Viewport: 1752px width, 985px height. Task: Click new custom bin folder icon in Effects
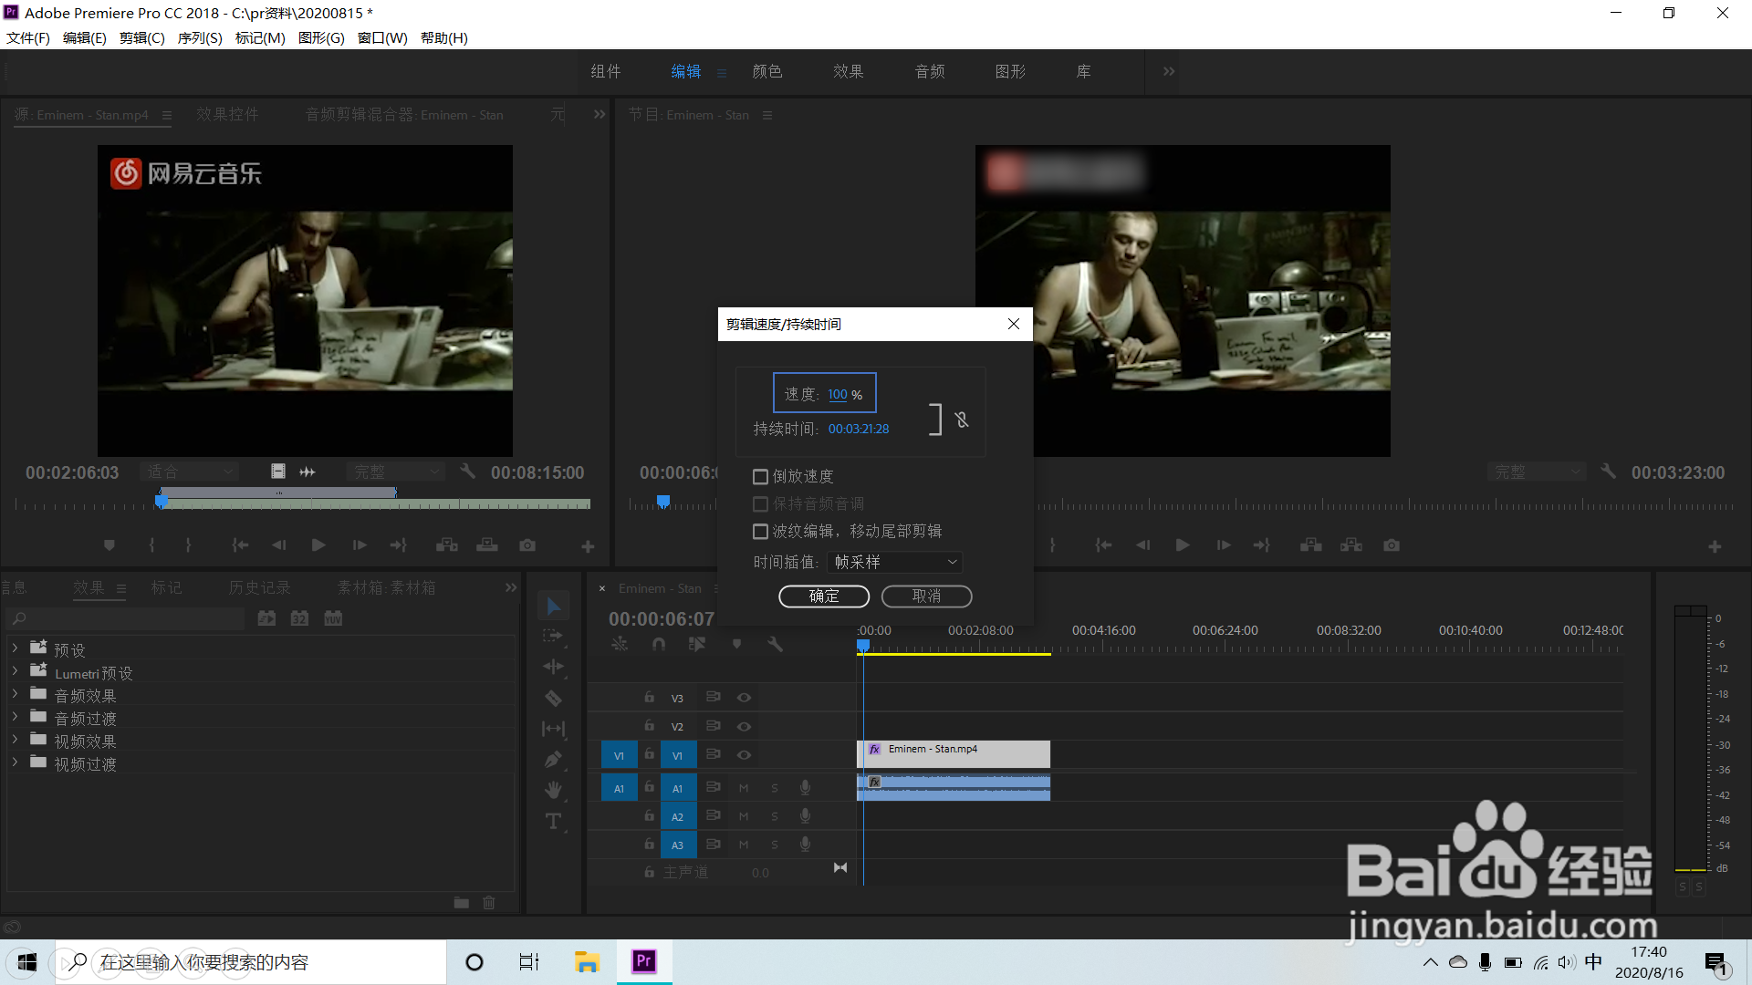[462, 903]
